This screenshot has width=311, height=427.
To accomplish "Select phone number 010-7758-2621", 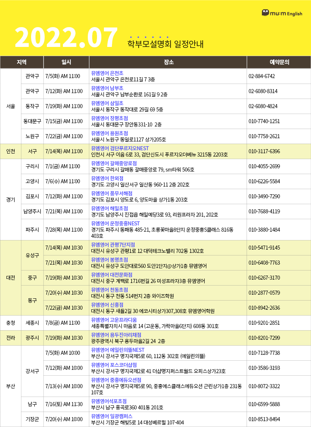I will (264, 136).
